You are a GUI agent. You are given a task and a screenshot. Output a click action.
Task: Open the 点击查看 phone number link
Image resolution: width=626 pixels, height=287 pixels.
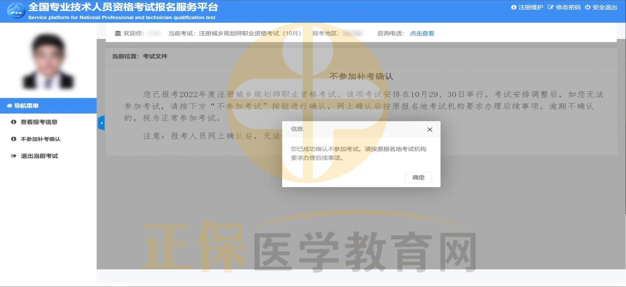422,33
